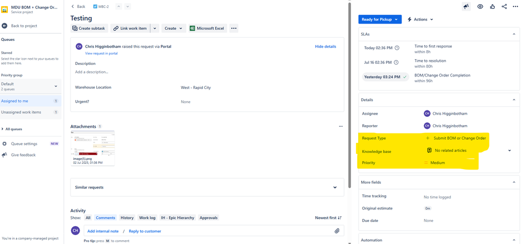Viewport: 523px width, 244px height.
Task: Open the Link work item dropdown arrow
Action: point(154,28)
